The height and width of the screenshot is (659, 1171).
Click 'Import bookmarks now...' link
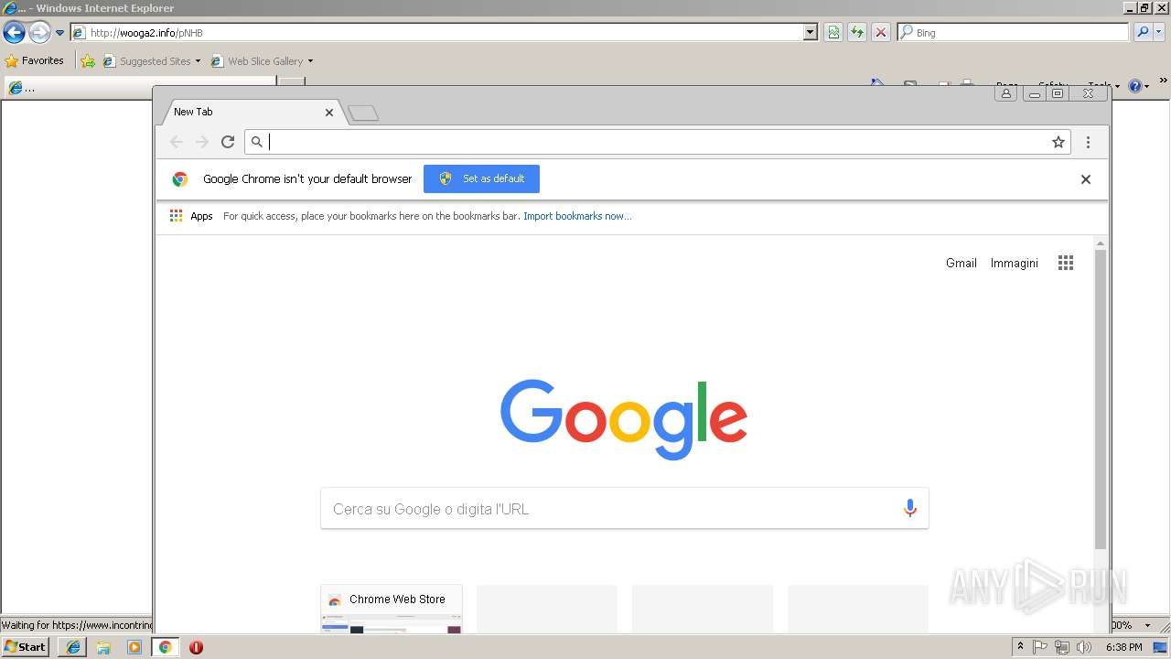(x=577, y=216)
